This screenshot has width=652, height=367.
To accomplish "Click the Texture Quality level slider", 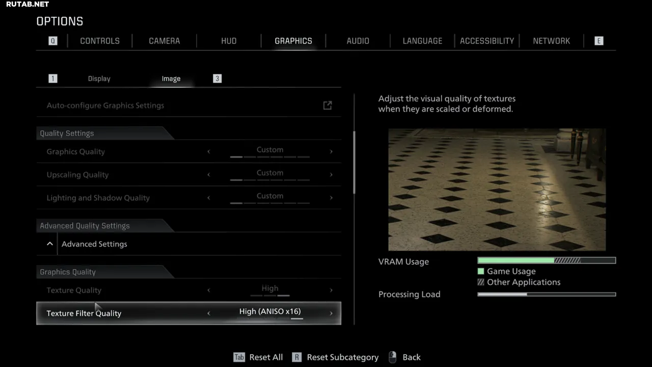I will pos(270,295).
